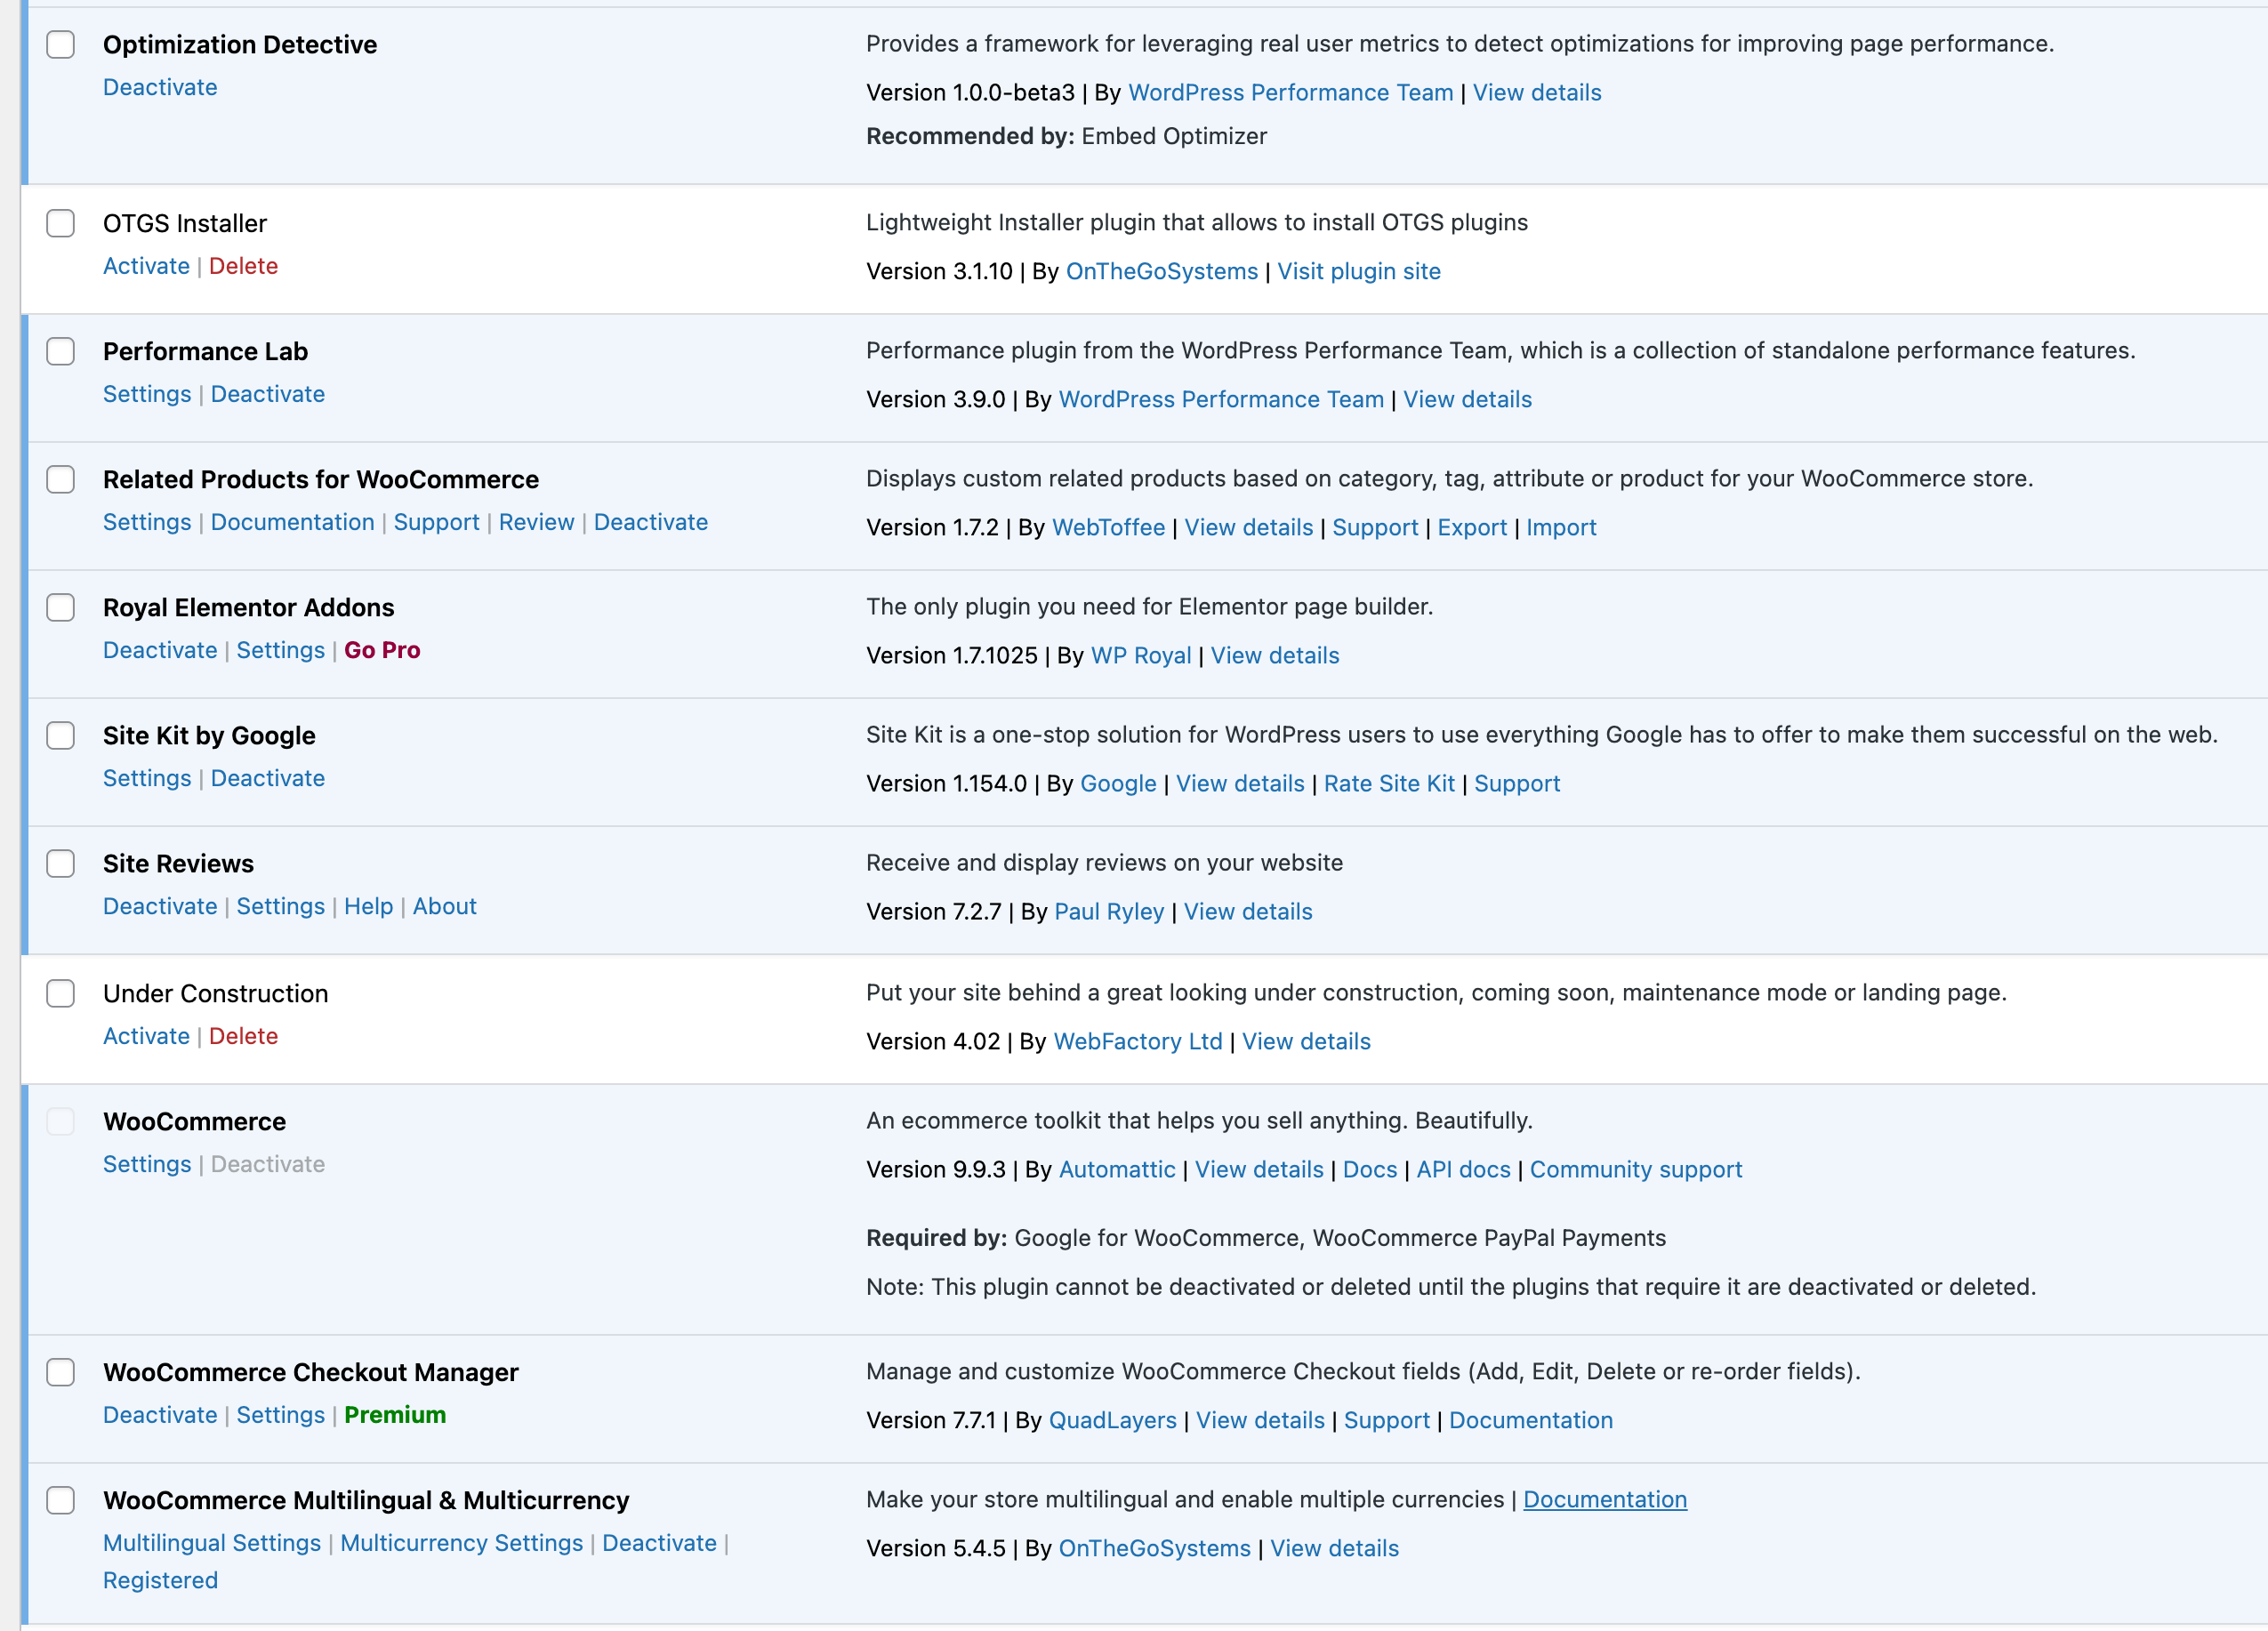Viewport: 2268px width, 1631px height.
Task: View details of Optimization Detective
Action: coord(1537,92)
